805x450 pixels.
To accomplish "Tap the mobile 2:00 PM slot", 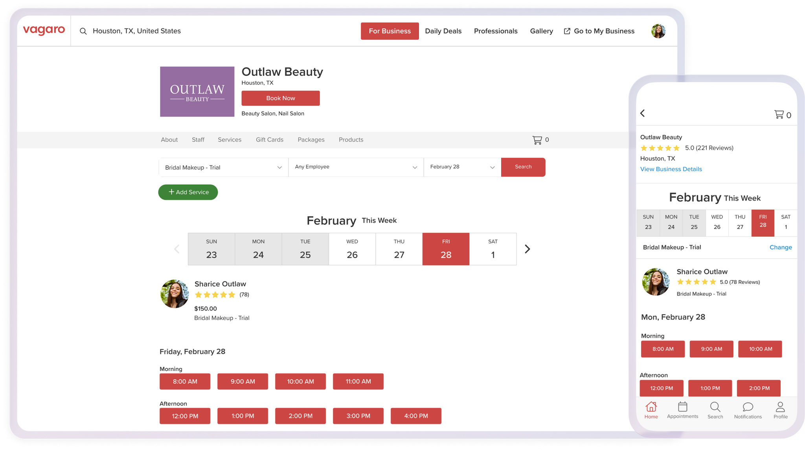I will (759, 388).
